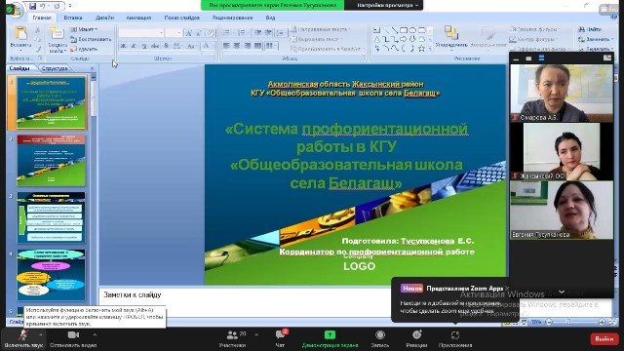Screen dimensions: 624x351
Task: Toggle bold formatting in font group
Action: pos(124,46)
